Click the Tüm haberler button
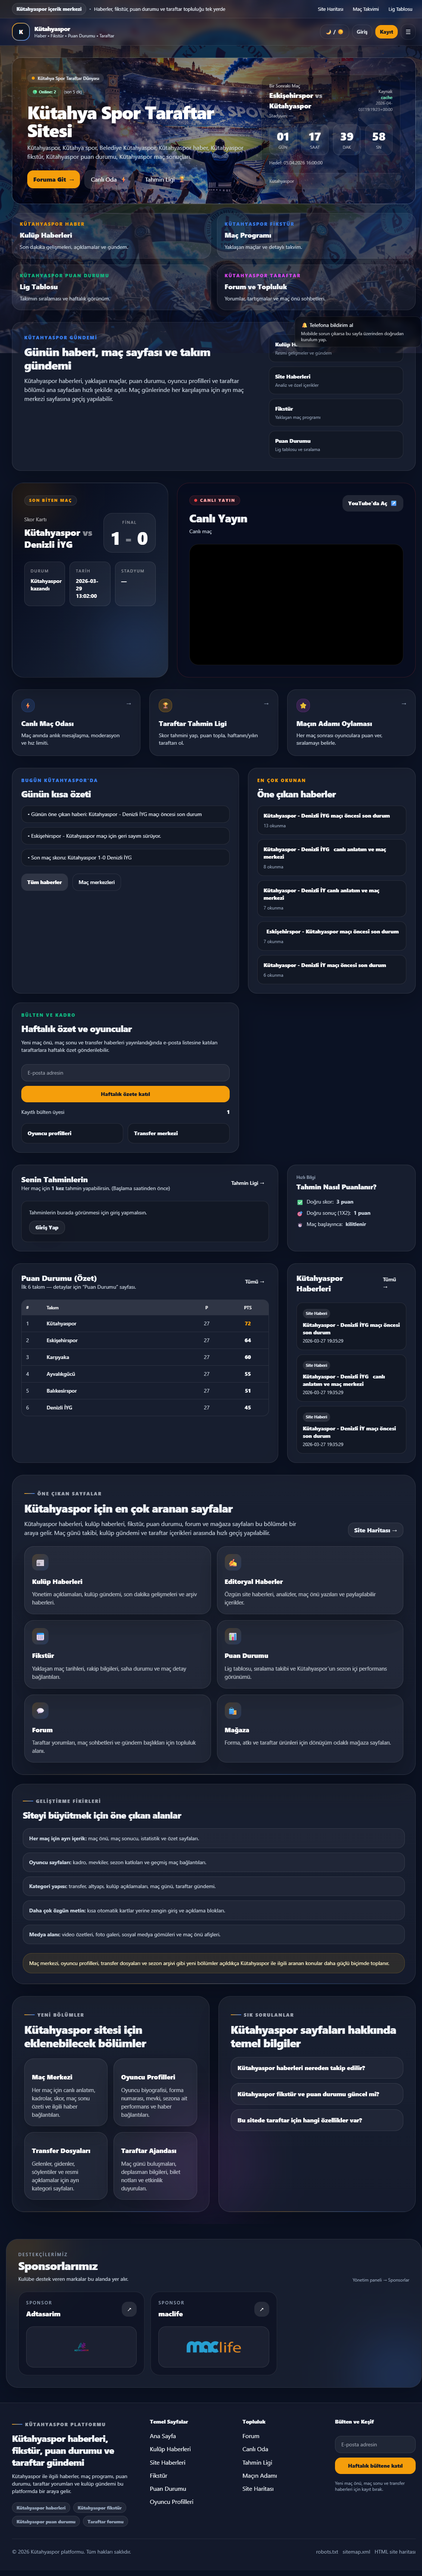The width and height of the screenshot is (422, 2576). pos(44,882)
